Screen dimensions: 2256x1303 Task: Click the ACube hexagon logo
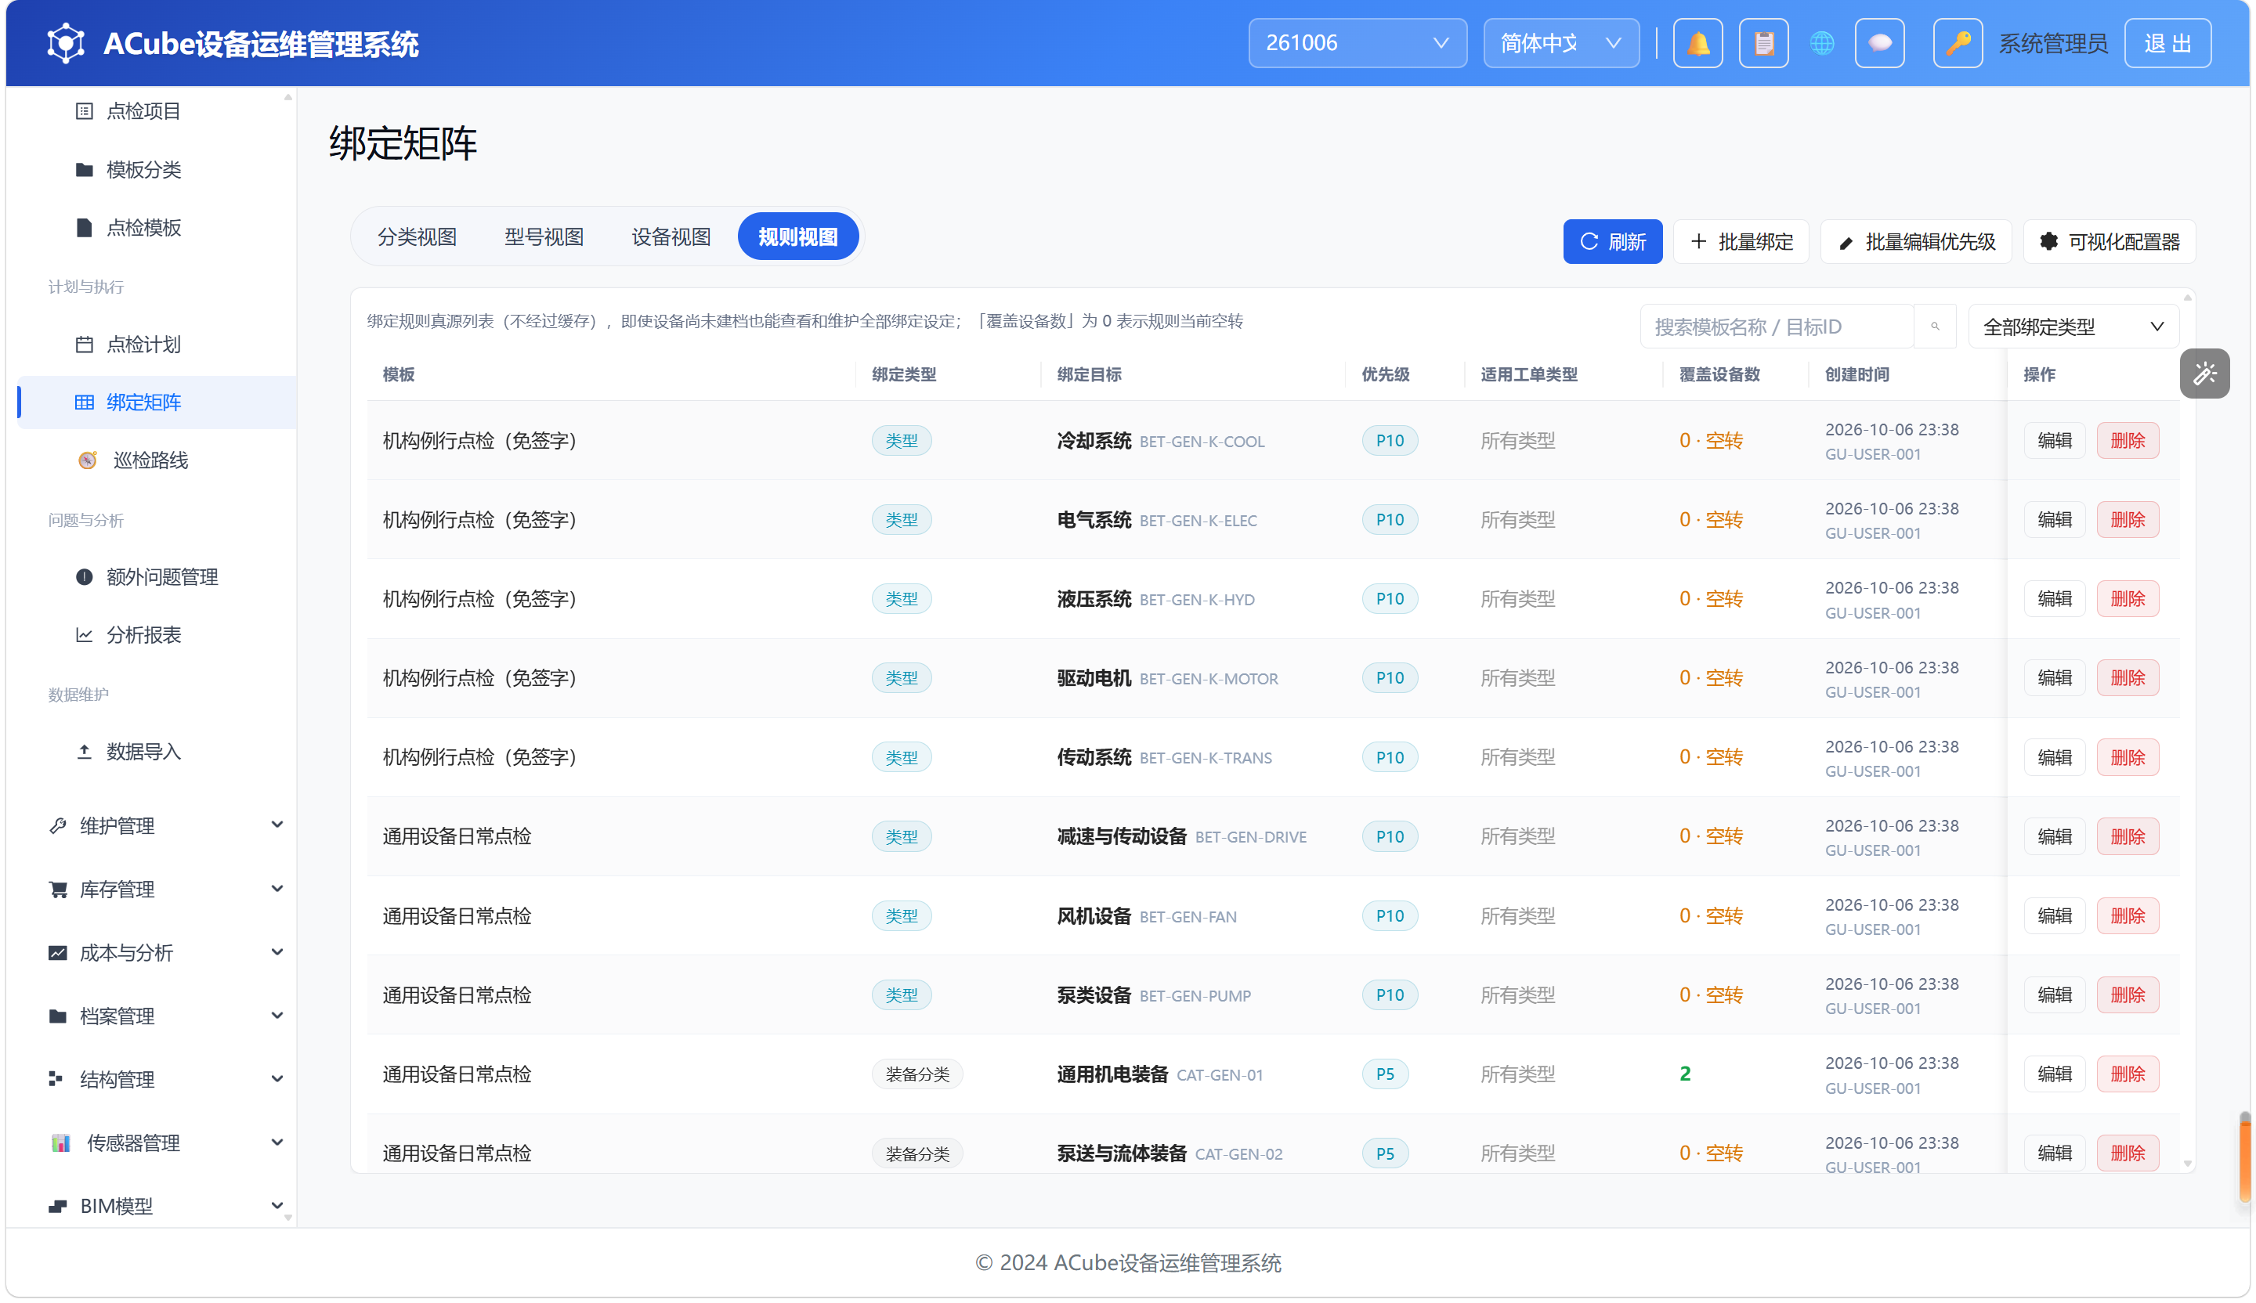click(x=65, y=43)
